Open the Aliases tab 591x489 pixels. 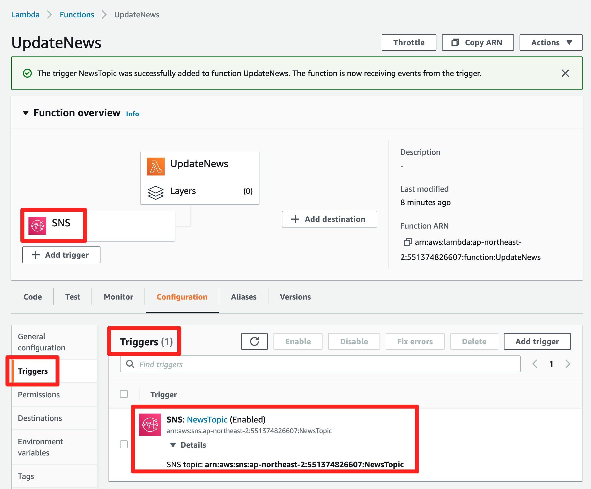pos(244,296)
